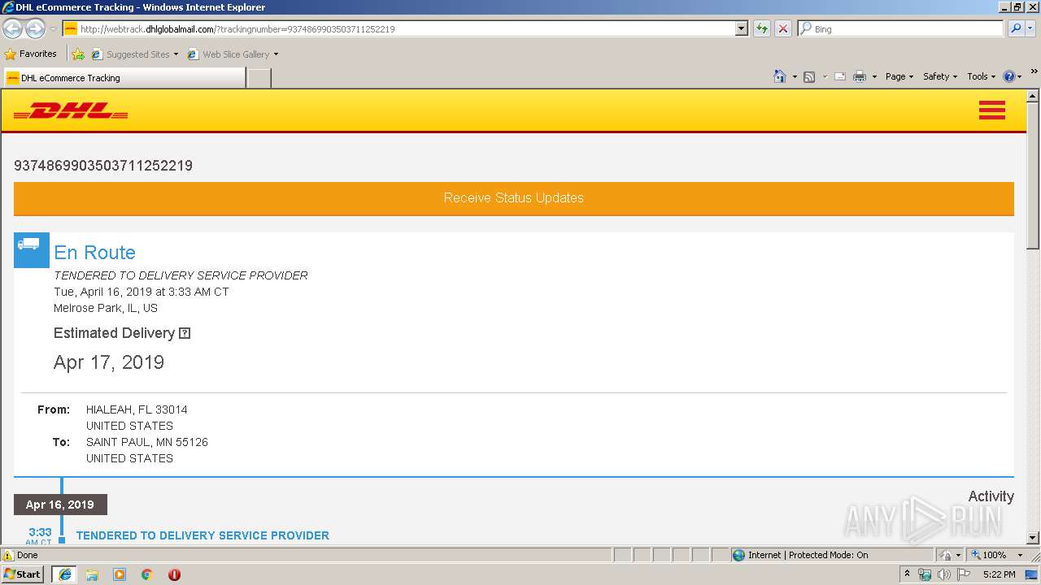Open Chrome from the taskbar
This screenshot has height=585, width=1041.
pyautogui.click(x=147, y=574)
